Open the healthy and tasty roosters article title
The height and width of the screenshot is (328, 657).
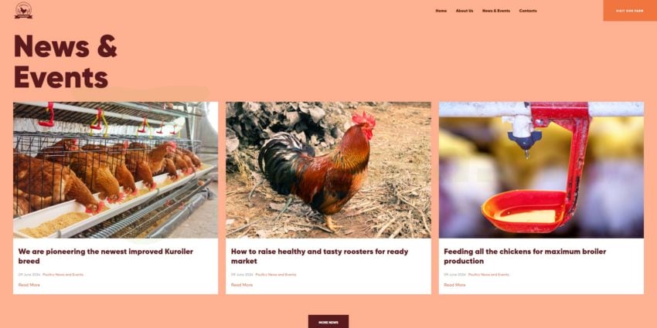(319, 256)
